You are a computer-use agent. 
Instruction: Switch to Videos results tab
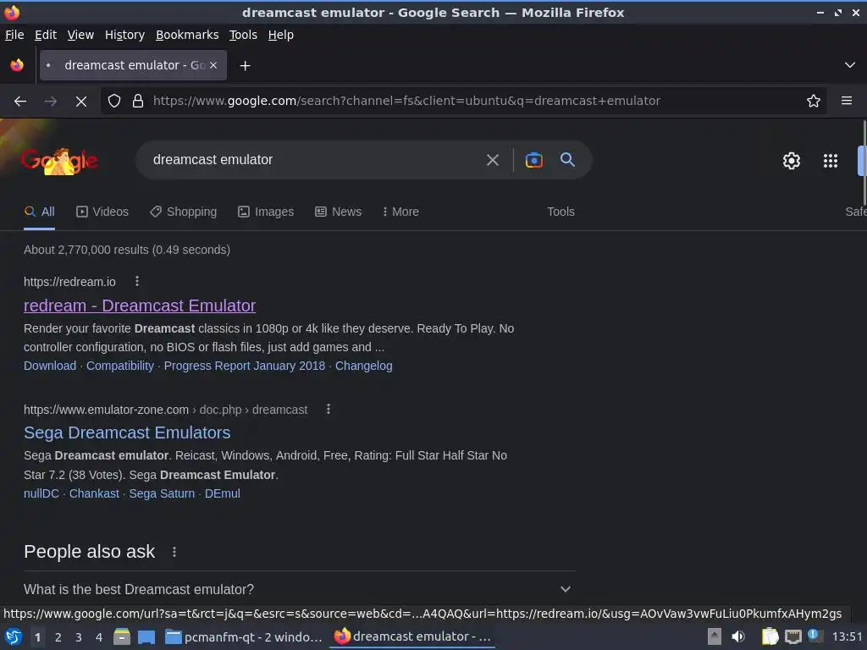tap(102, 212)
